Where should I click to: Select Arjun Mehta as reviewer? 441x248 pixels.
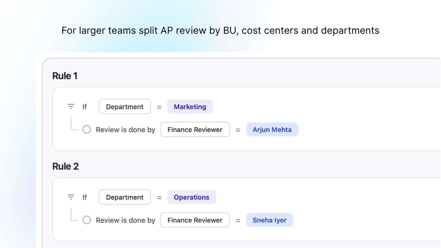point(272,129)
